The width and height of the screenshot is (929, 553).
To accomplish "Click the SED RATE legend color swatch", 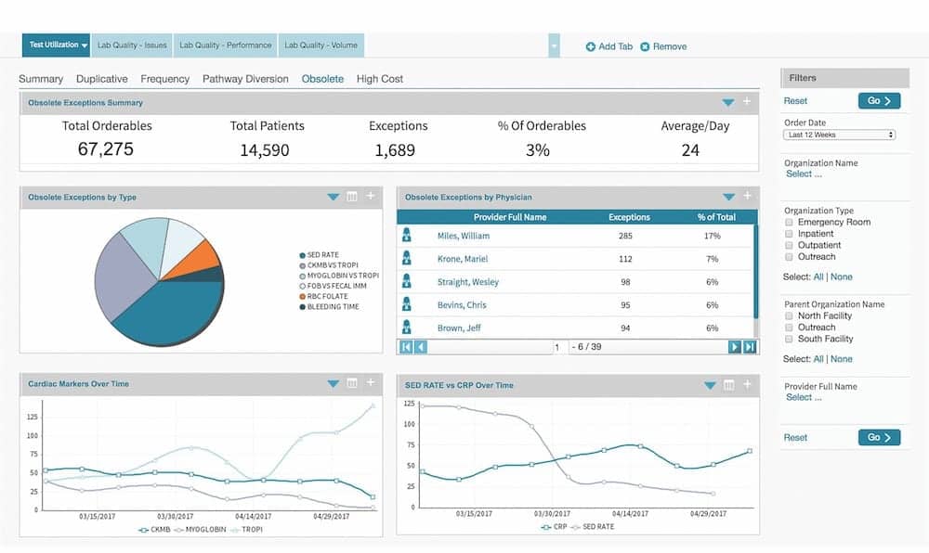I will 303,254.
